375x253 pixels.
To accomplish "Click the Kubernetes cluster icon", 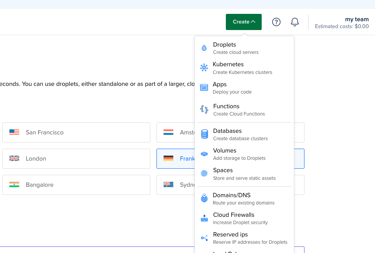I will [x=204, y=68].
